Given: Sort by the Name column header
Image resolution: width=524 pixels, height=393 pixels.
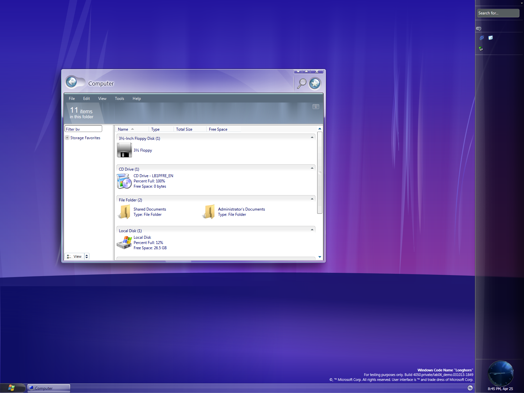Looking at the screenshot, I should click(x=132, y=129).
